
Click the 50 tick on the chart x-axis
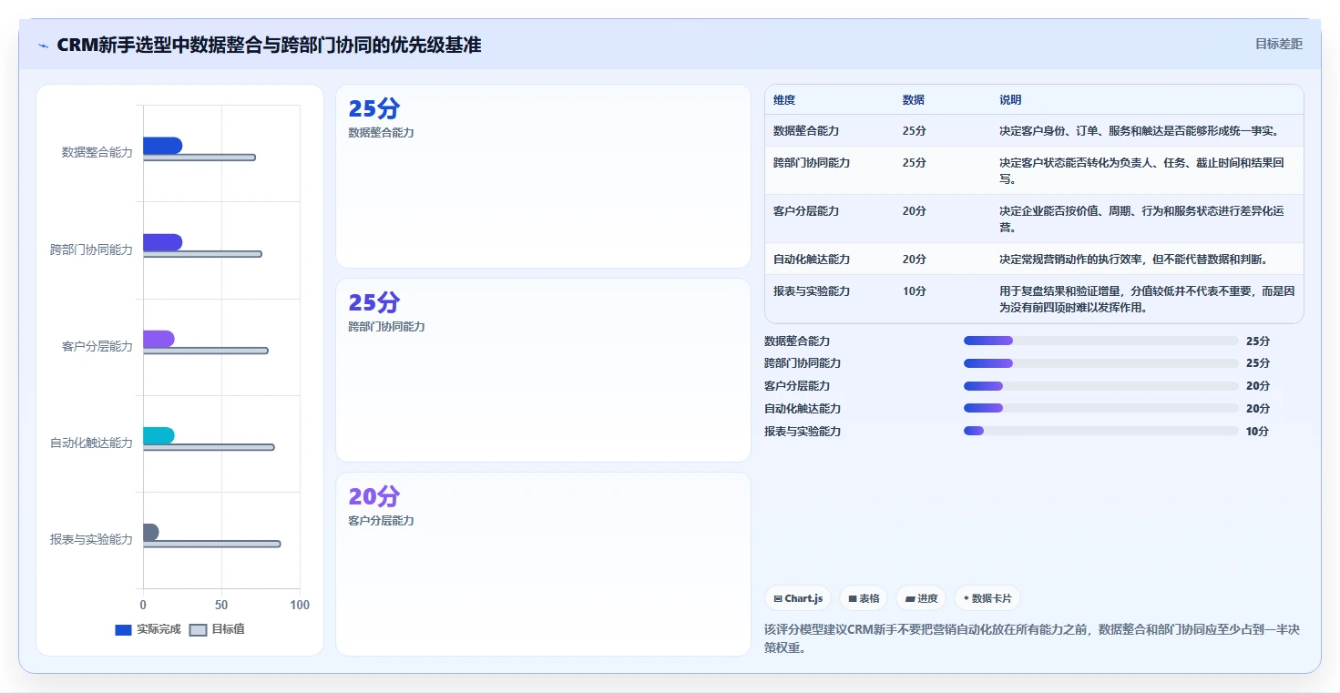[x=221, y=605]
